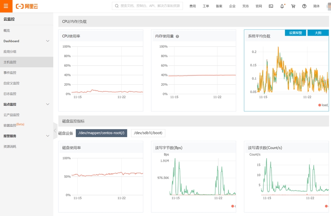Open the shopping cart icon
331x216 pixels.
[293, 6]
